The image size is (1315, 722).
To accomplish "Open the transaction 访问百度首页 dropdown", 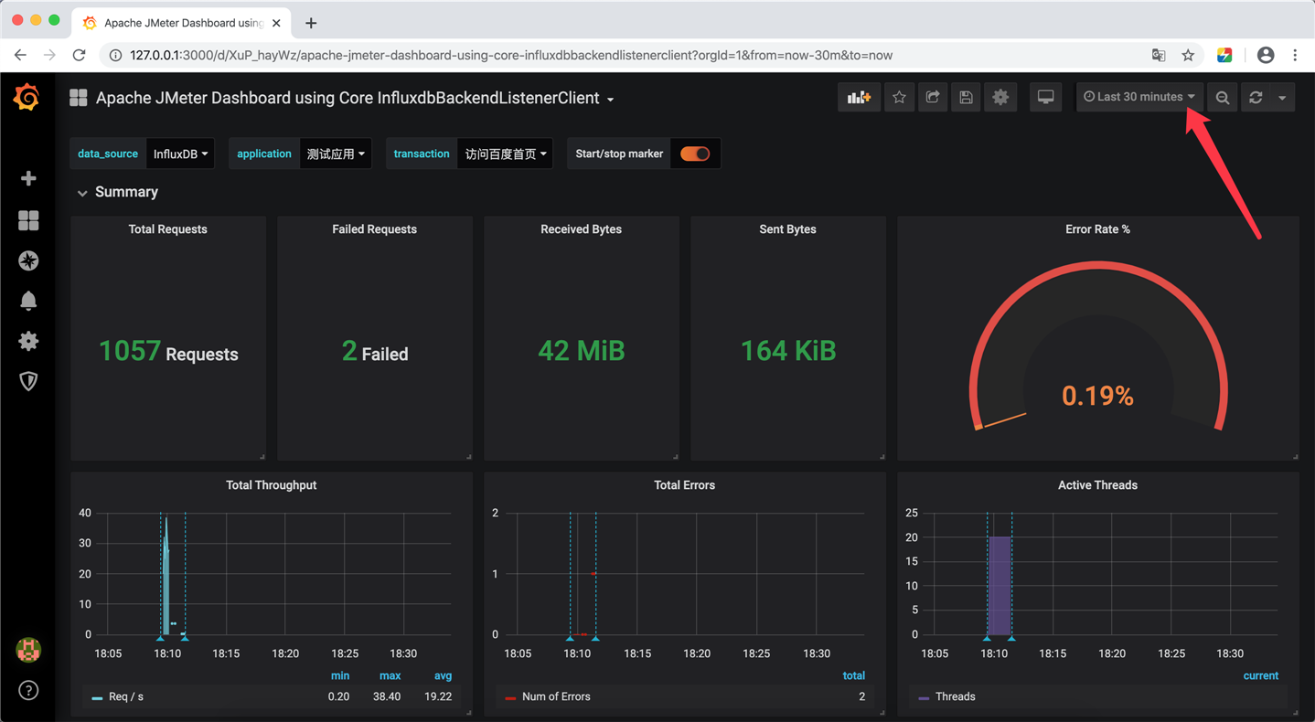I will coord(506,154).
